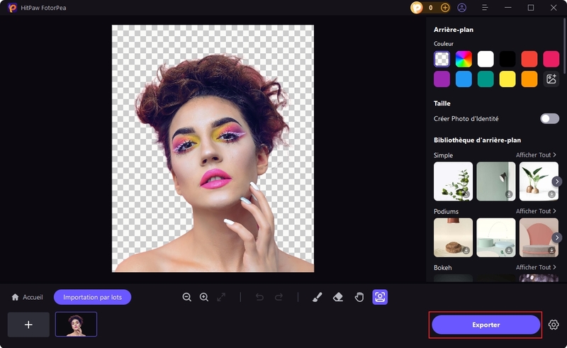Activate the hand pan tool
Viewport: 567px width, 348px height.
[x=359, y=297]
